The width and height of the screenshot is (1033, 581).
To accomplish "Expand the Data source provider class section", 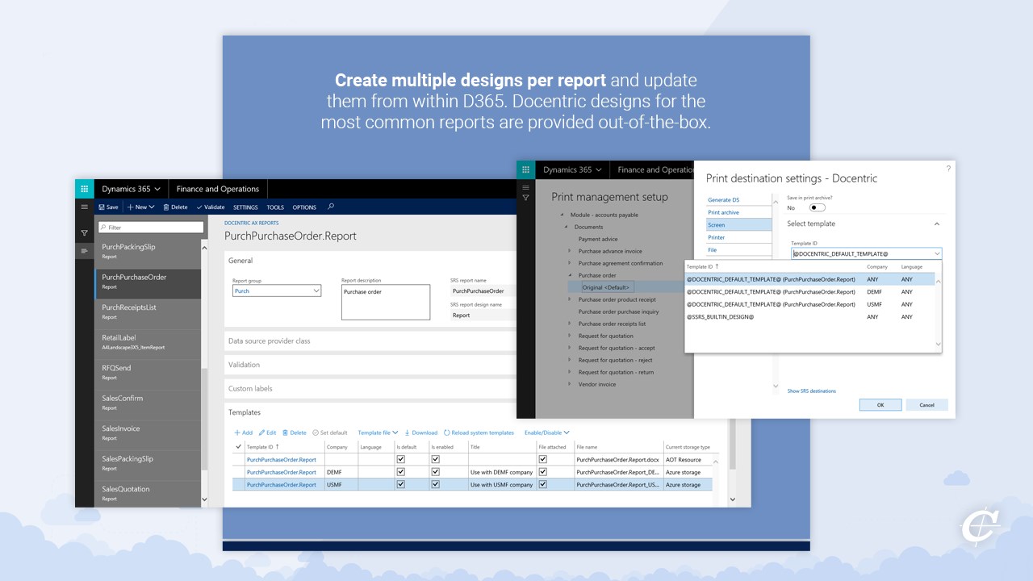I will (x=370, y=341).
